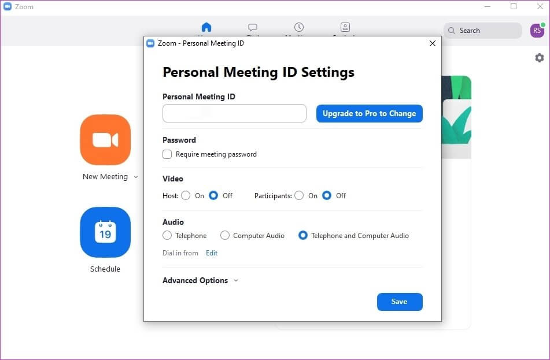This screenshot has width=550, height=360.
Task: Expand Advanced Options section
Action: (201, 280)
